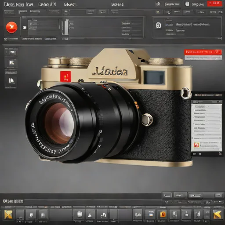Image resolution: width=225 pixels, height=225 pixels.
Task: Select the white cylinder icon in the bottom toolbar
Action: coord(80,214)
